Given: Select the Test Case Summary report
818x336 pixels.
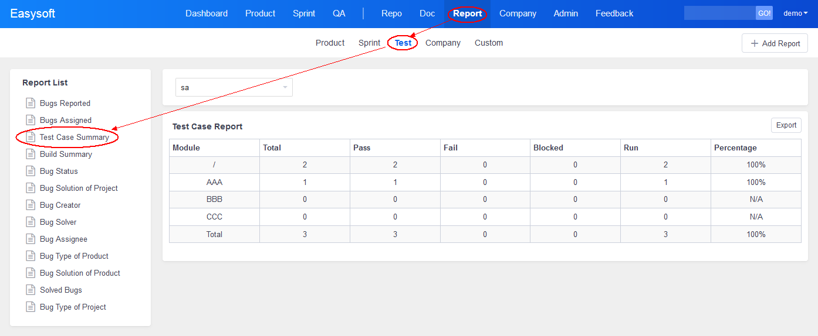Looking at the screenshot, I should [75, 137].
